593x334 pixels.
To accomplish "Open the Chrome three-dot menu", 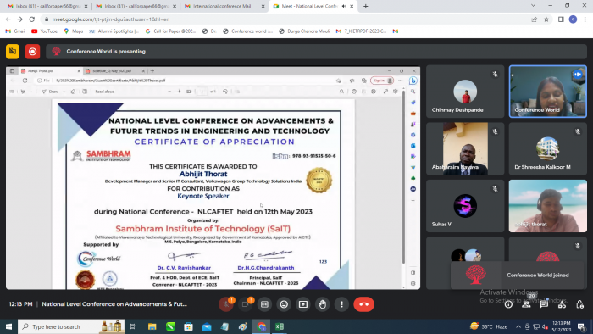I will [585, 19].
